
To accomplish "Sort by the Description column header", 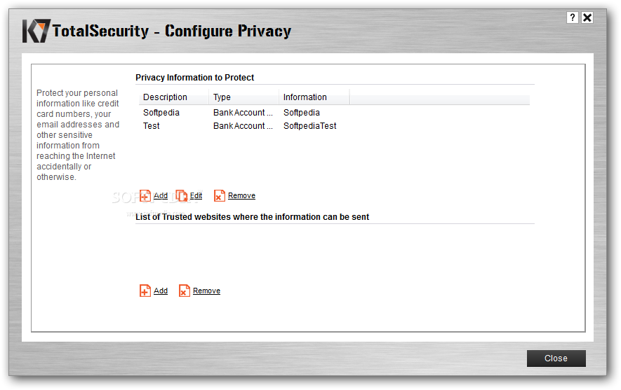I will [x=174, y=97].
